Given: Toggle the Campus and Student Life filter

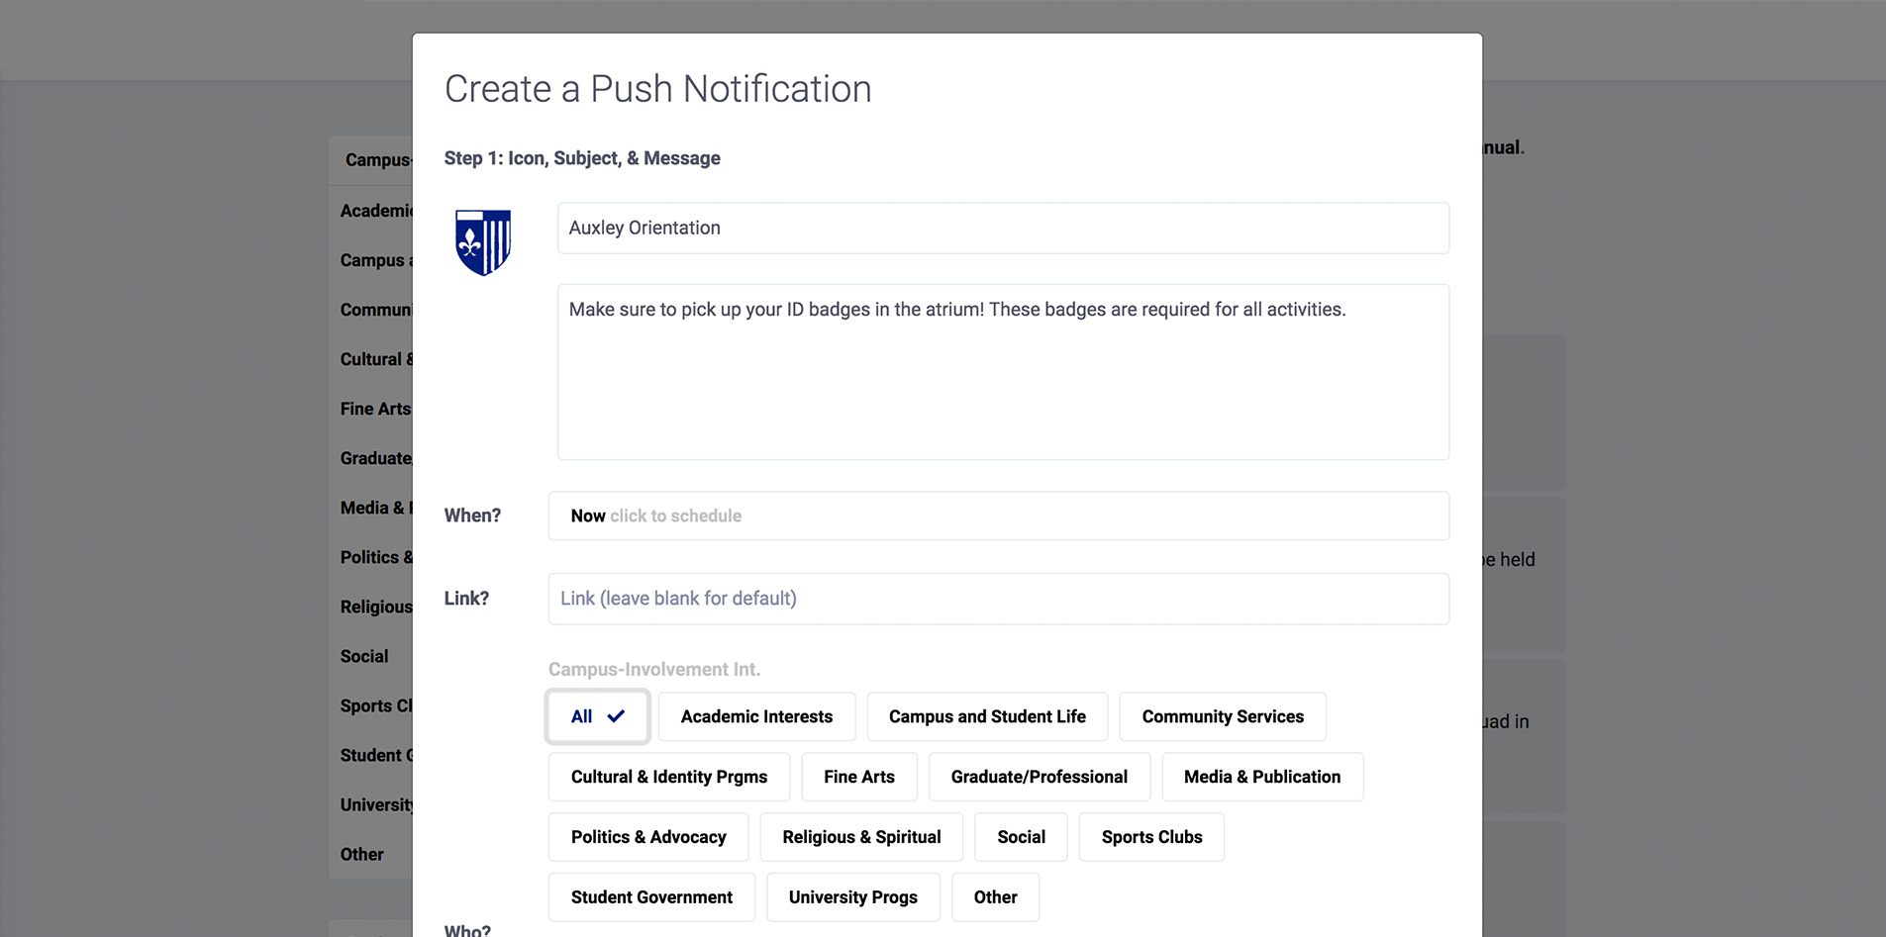Looking at the screenshot, I should (x=987, y=716).
